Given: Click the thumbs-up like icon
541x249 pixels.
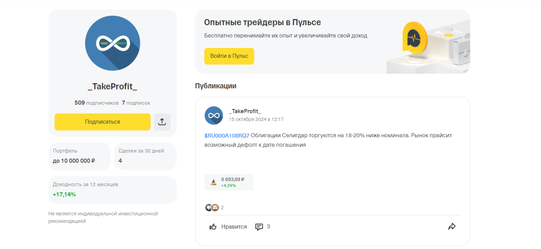Looking at the screenshot, I should click(x=213, y=227).
